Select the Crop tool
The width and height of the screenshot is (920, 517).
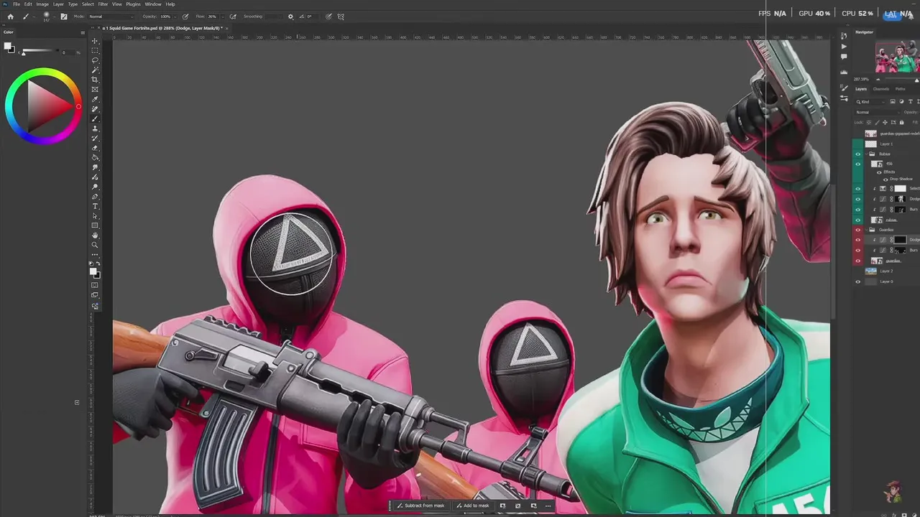click(95, 80)
